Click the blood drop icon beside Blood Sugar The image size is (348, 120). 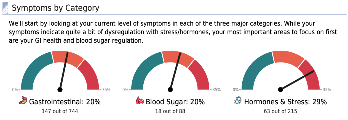140,101
